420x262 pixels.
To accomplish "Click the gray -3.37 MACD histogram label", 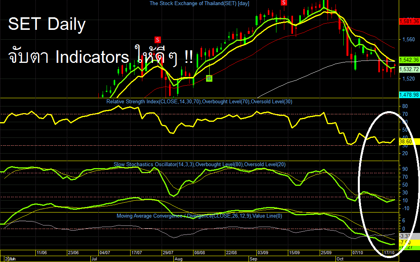I will (409, 236).
